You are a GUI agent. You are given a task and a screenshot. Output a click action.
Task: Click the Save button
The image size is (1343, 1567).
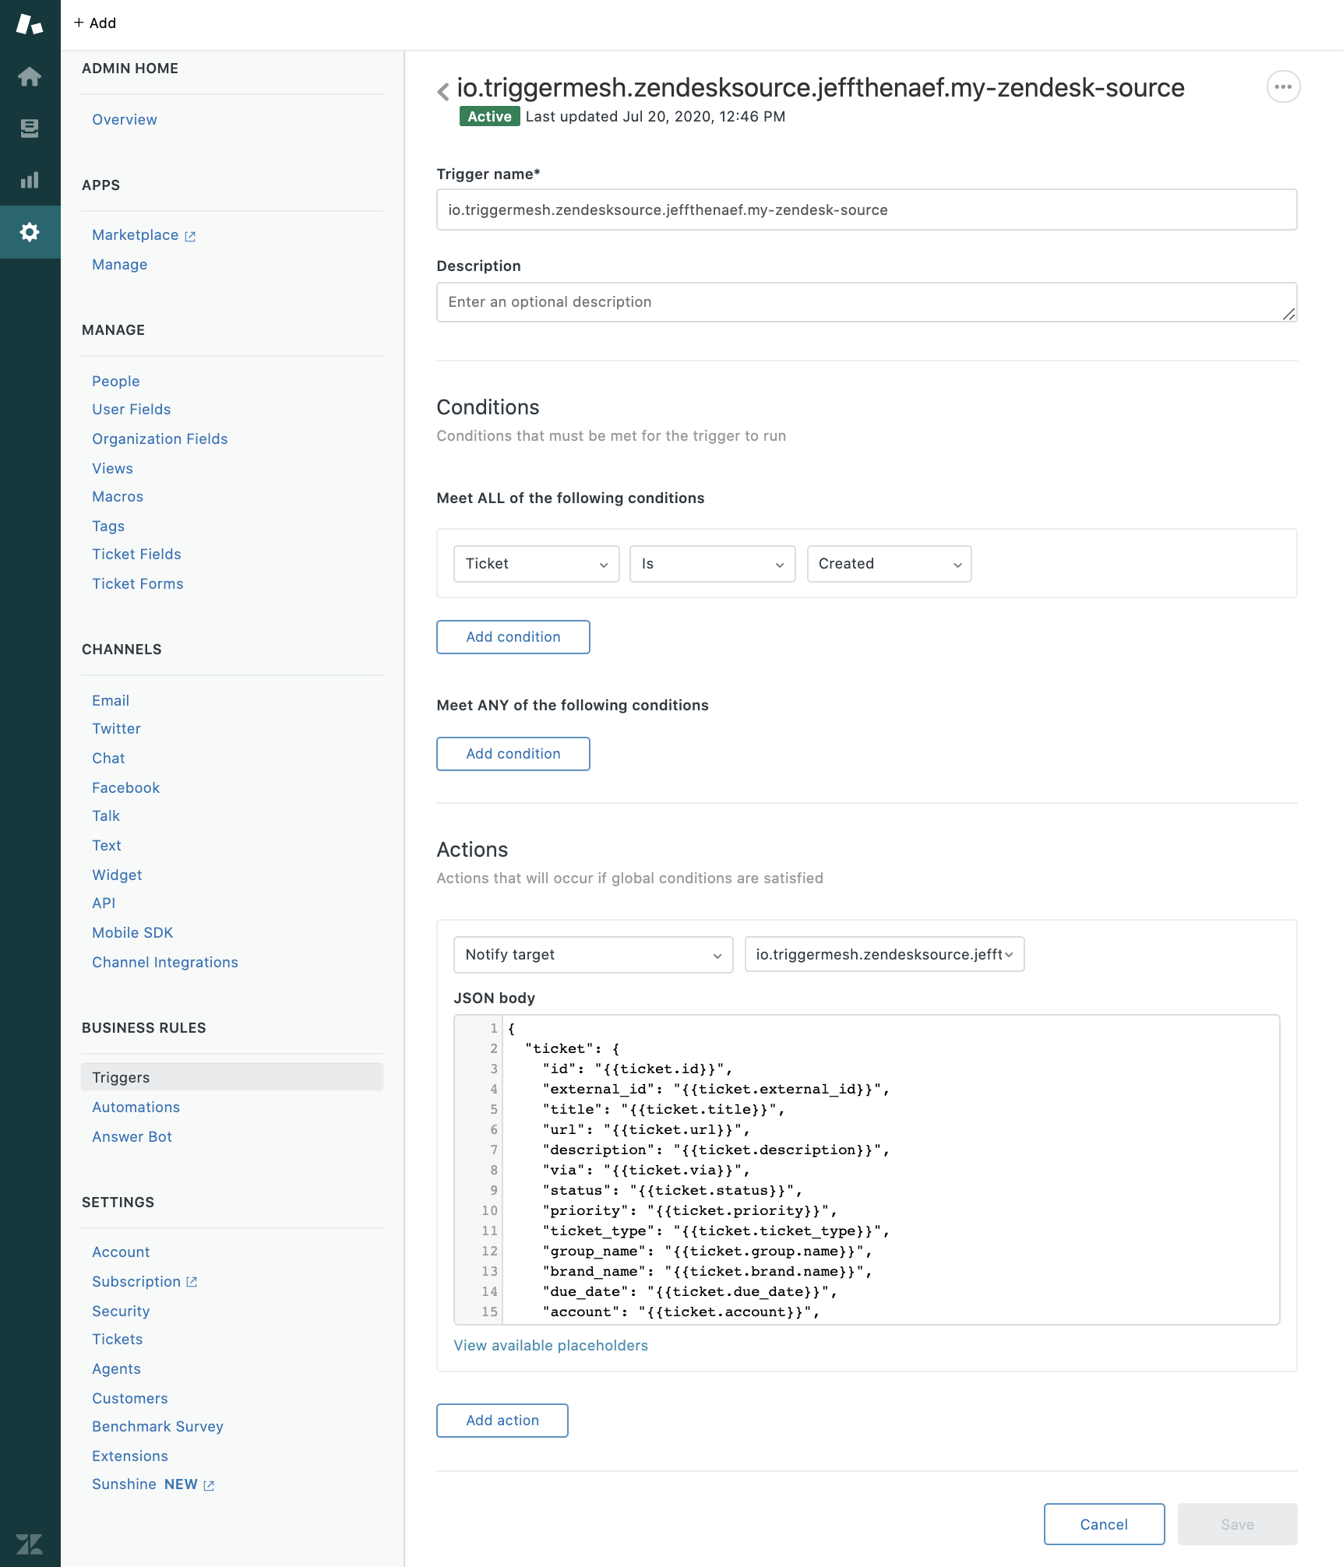(x=1238, y=1524)
